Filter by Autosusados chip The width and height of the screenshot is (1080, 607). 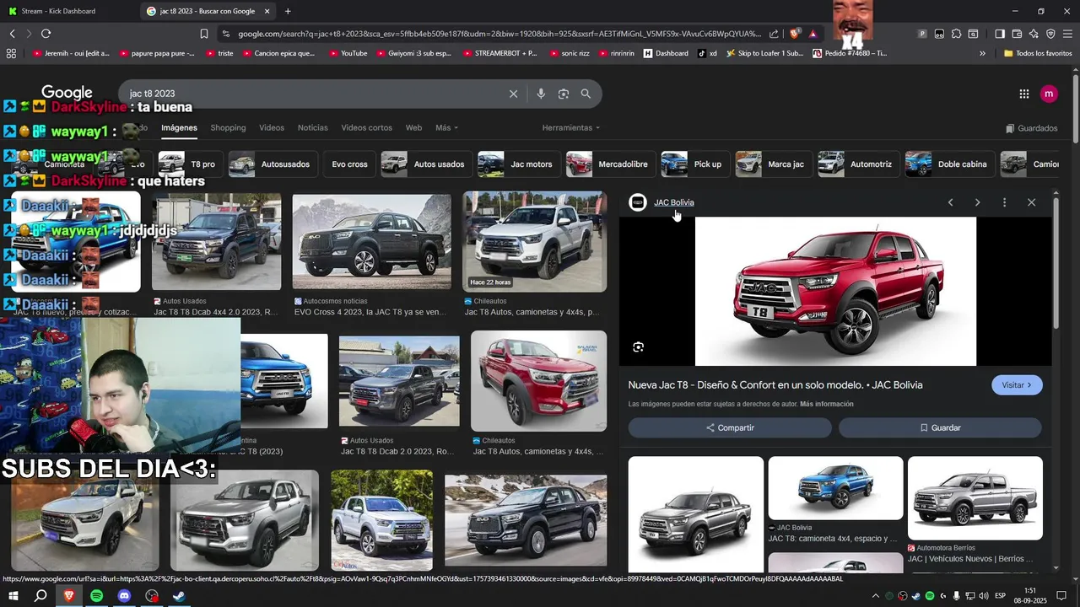tap(273, 164)
